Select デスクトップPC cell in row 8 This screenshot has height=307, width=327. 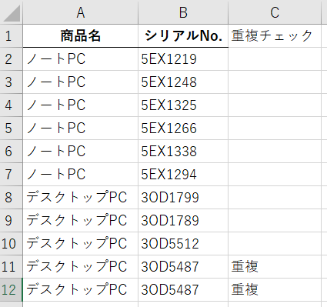pyautogui.click(x=81, y=198)
